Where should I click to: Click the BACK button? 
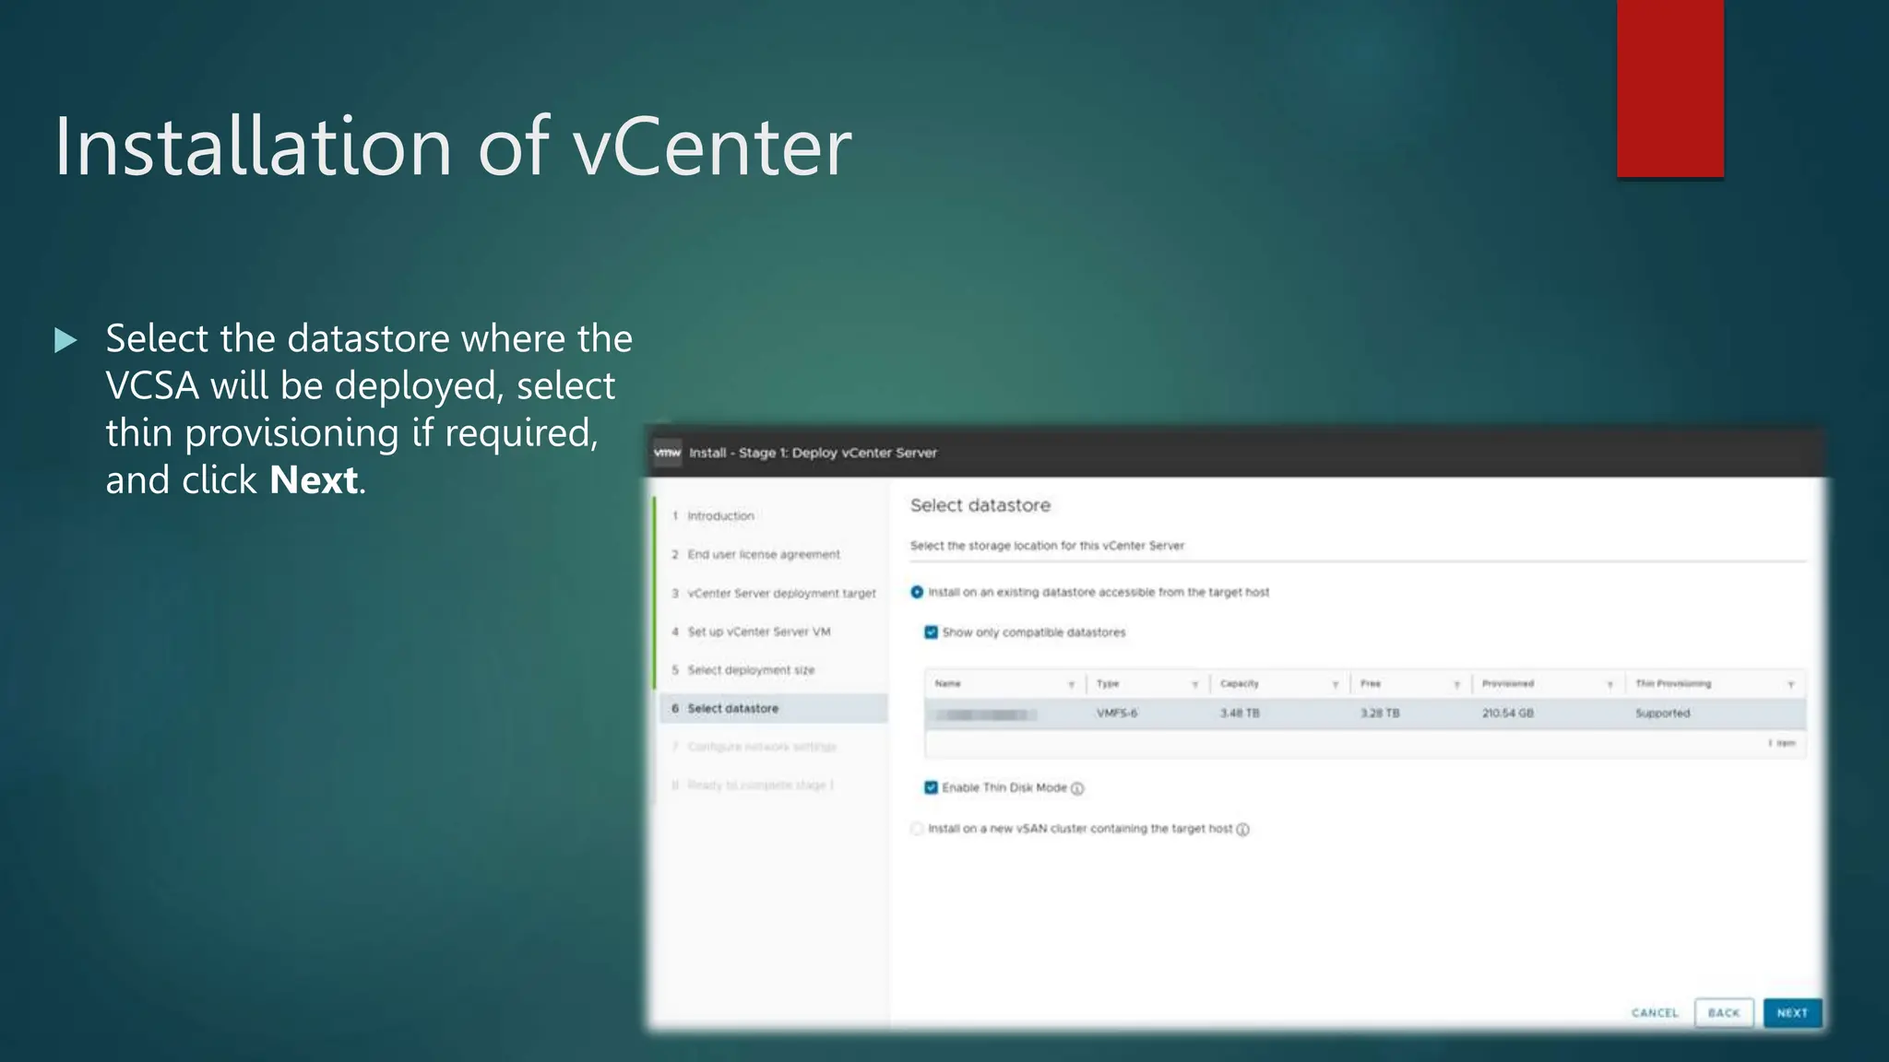1724,1013
